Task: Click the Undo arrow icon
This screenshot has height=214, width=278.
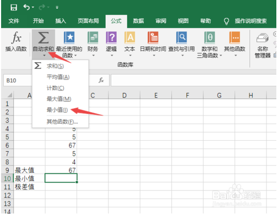Action: click(26, 7)
